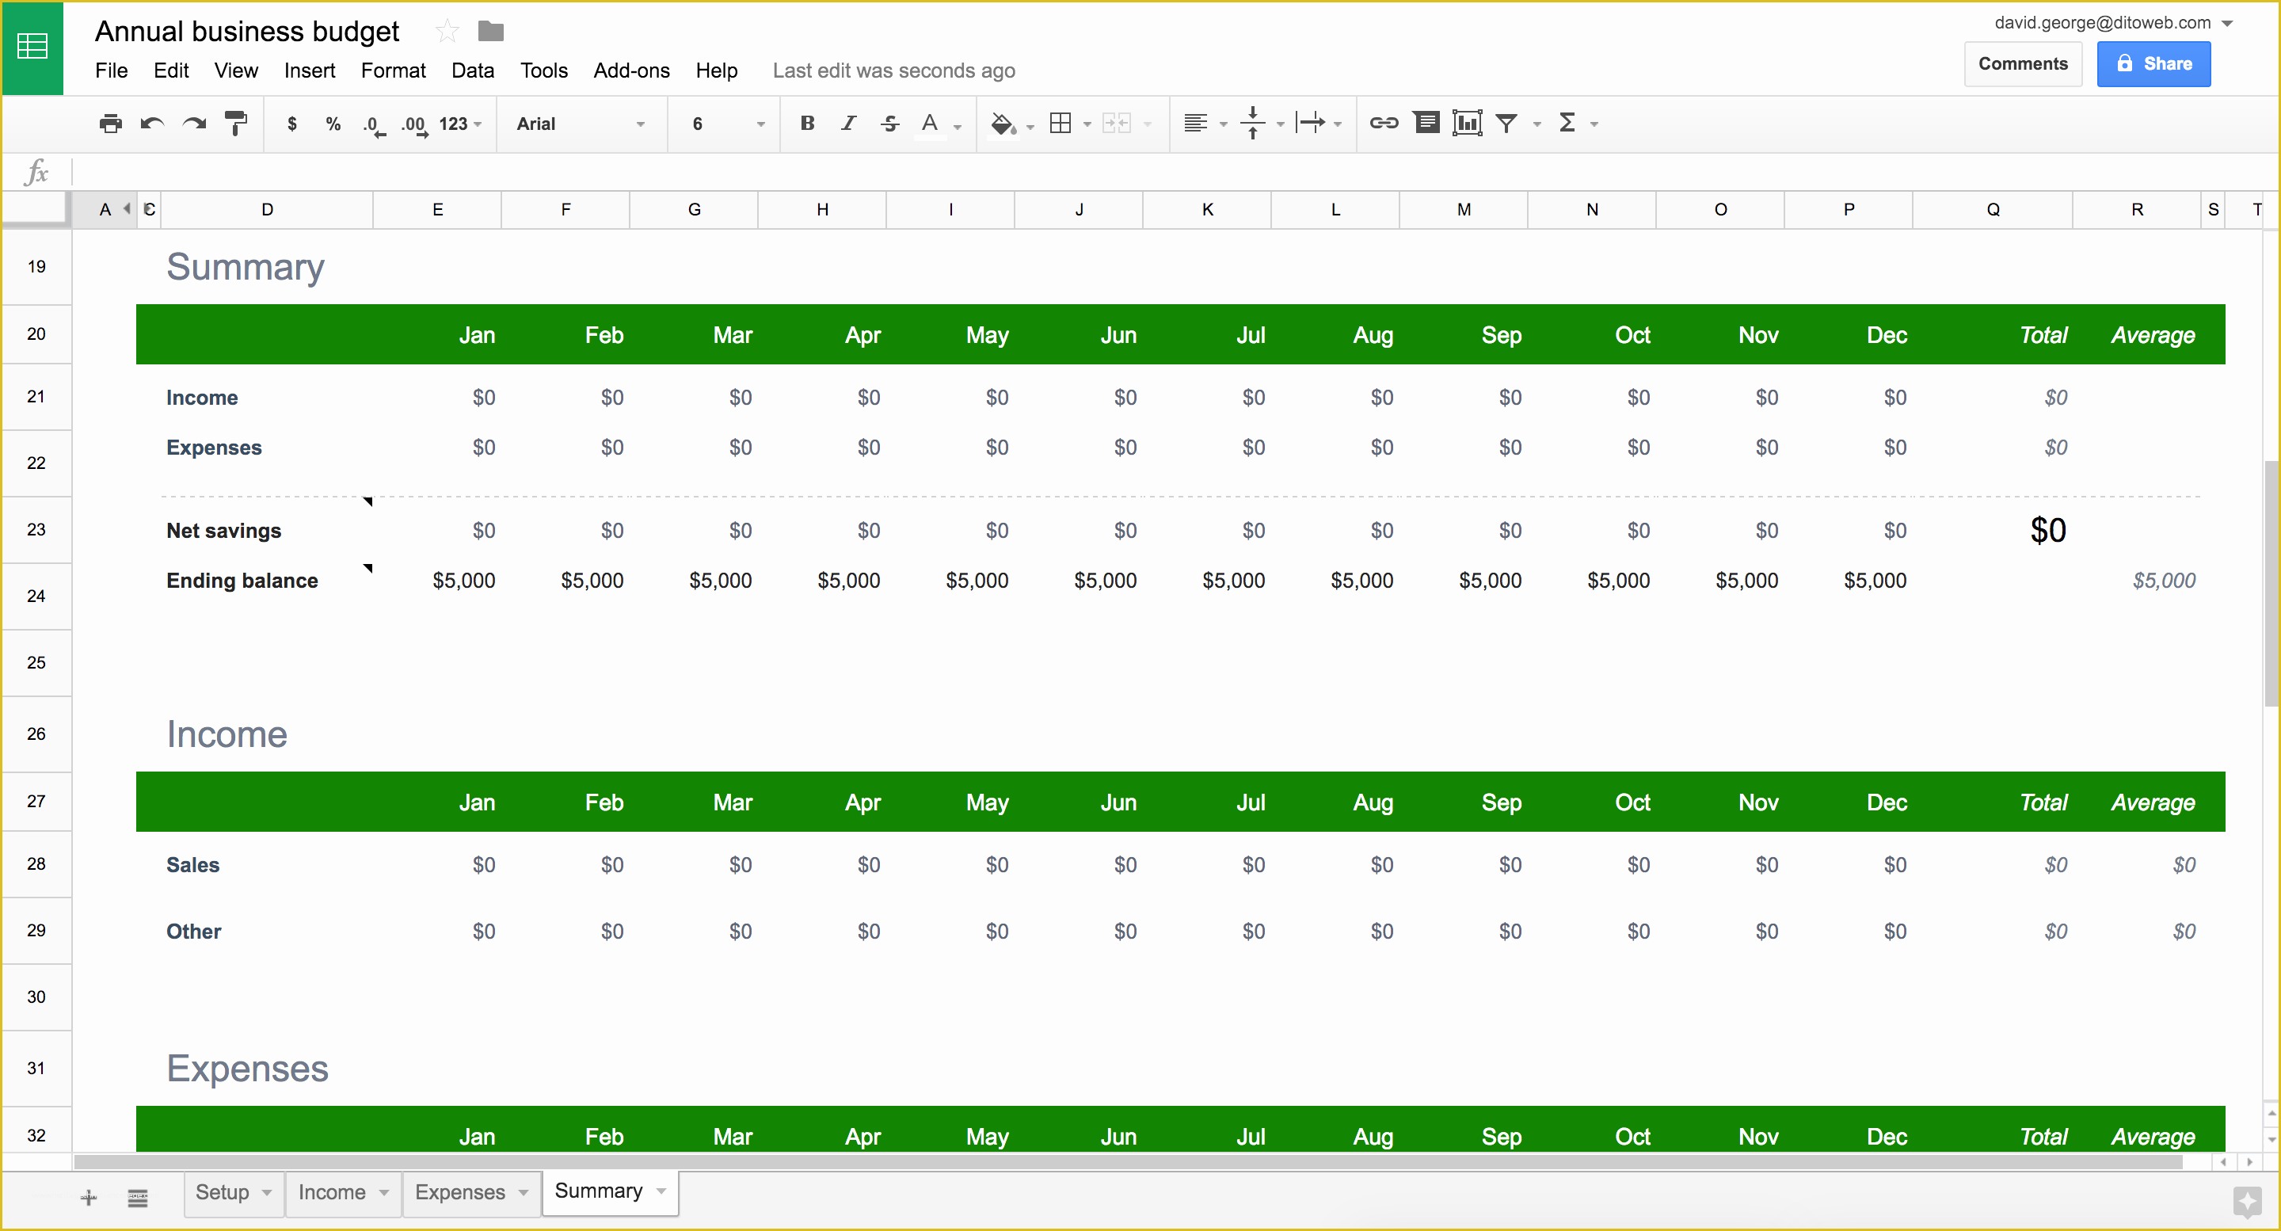Click the sum/functions icon
The height and width of the screenshot is (1231, 2281).
point(1567,123)
